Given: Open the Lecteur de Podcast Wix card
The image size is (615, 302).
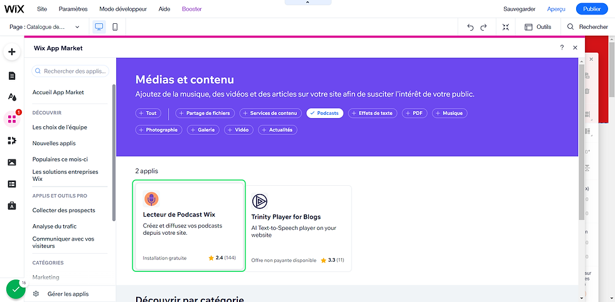Looking at the screenshot, I should [189, 226].
